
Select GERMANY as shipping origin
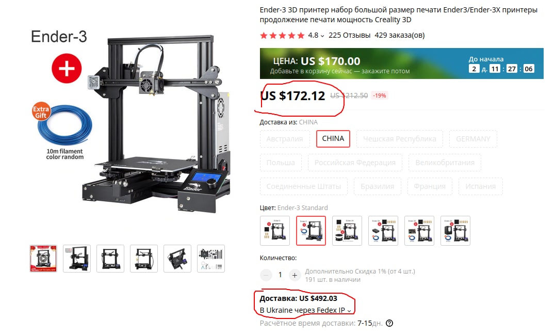pos(473,138)
